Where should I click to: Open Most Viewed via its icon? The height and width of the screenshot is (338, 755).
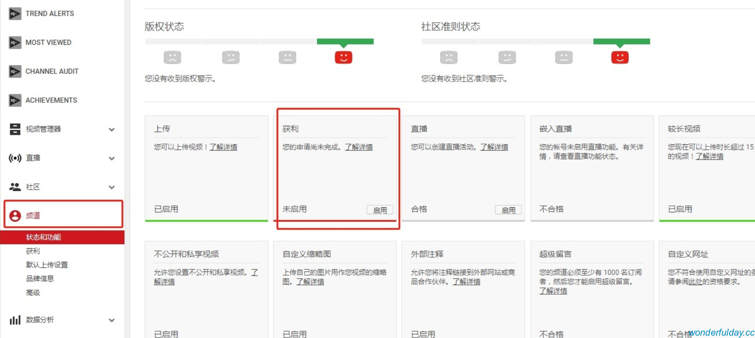[x=15, y=42]
